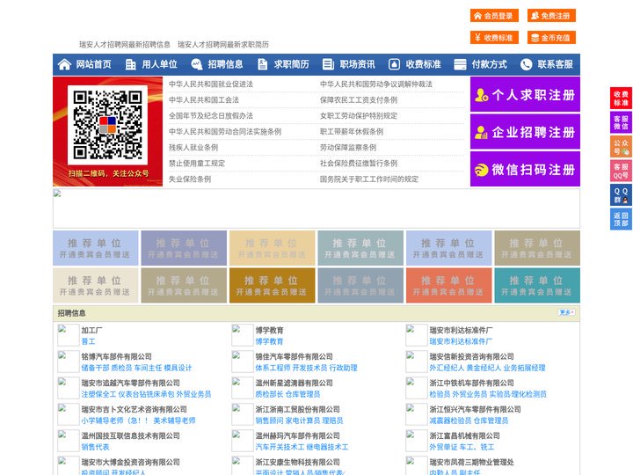Open 全国年节及纪念日放假办法 link

pos(211,115)
